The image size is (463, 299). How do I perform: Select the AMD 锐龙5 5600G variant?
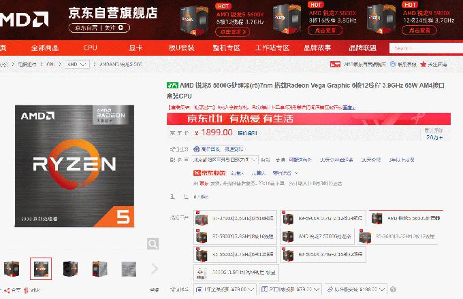coord(406,219)
